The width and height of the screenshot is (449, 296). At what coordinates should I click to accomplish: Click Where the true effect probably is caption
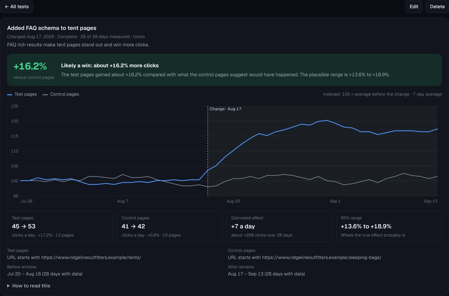[x=373, y=235]
